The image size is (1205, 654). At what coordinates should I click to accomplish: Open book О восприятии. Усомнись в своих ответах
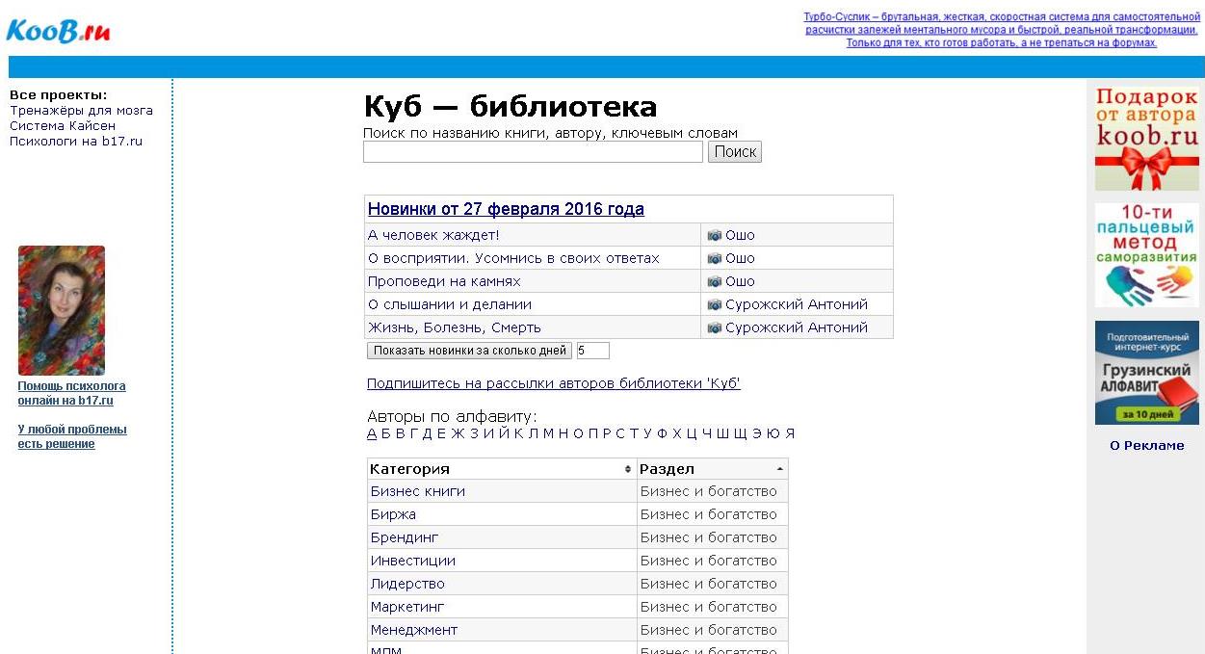(x=513, y=258)
